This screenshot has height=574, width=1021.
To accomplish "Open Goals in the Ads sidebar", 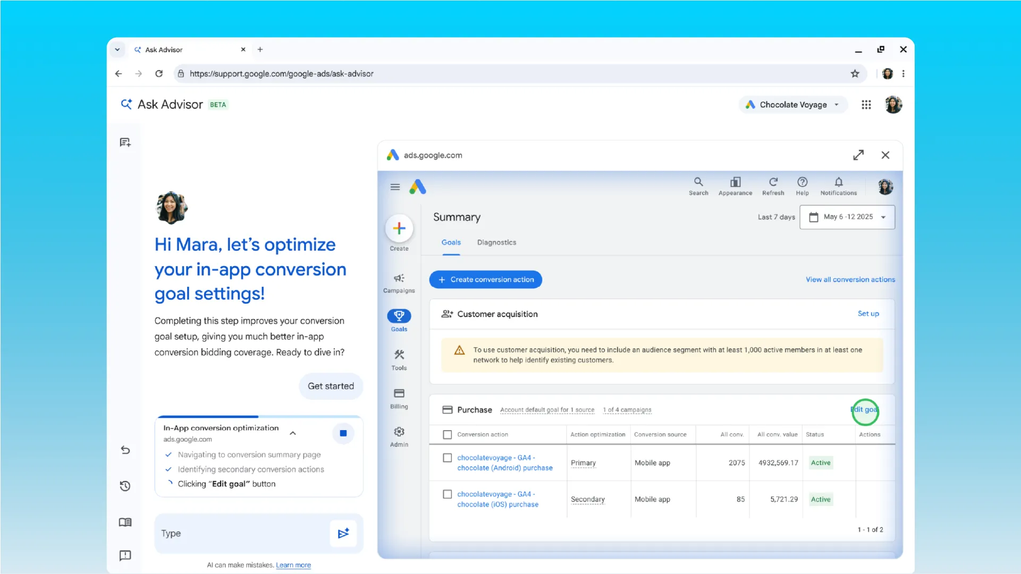I will coord(399,321).
